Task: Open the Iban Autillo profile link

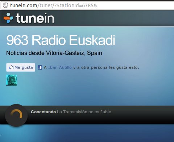Action: pos(60,67)
